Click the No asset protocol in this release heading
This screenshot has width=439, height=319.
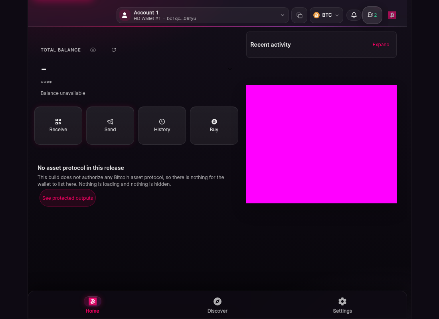click(x=81, y=168)
